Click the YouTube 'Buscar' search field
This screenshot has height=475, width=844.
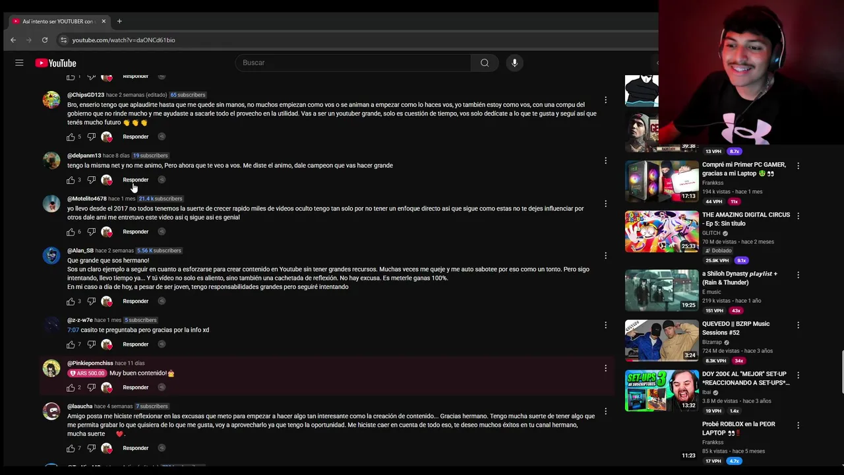click(353, 63)
